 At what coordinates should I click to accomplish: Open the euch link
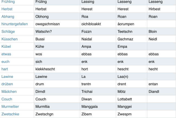tap(5, 62)
